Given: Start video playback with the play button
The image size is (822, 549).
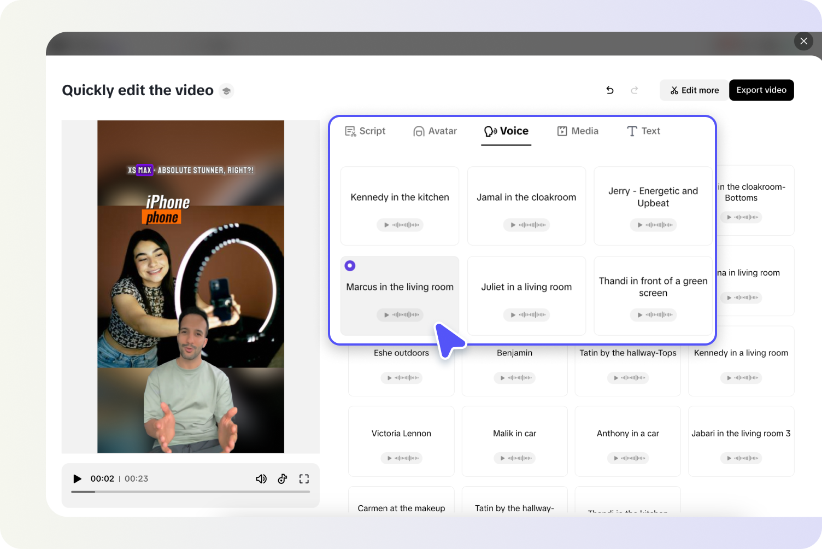Looking at the screenshot, I should (x=77, y=478).
